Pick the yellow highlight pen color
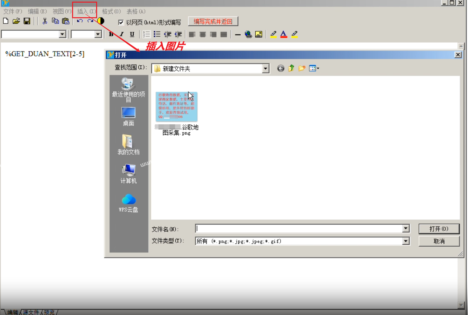The width and height of the screenshot is (468, 315). pyautogui.click(x=273, y=34)
